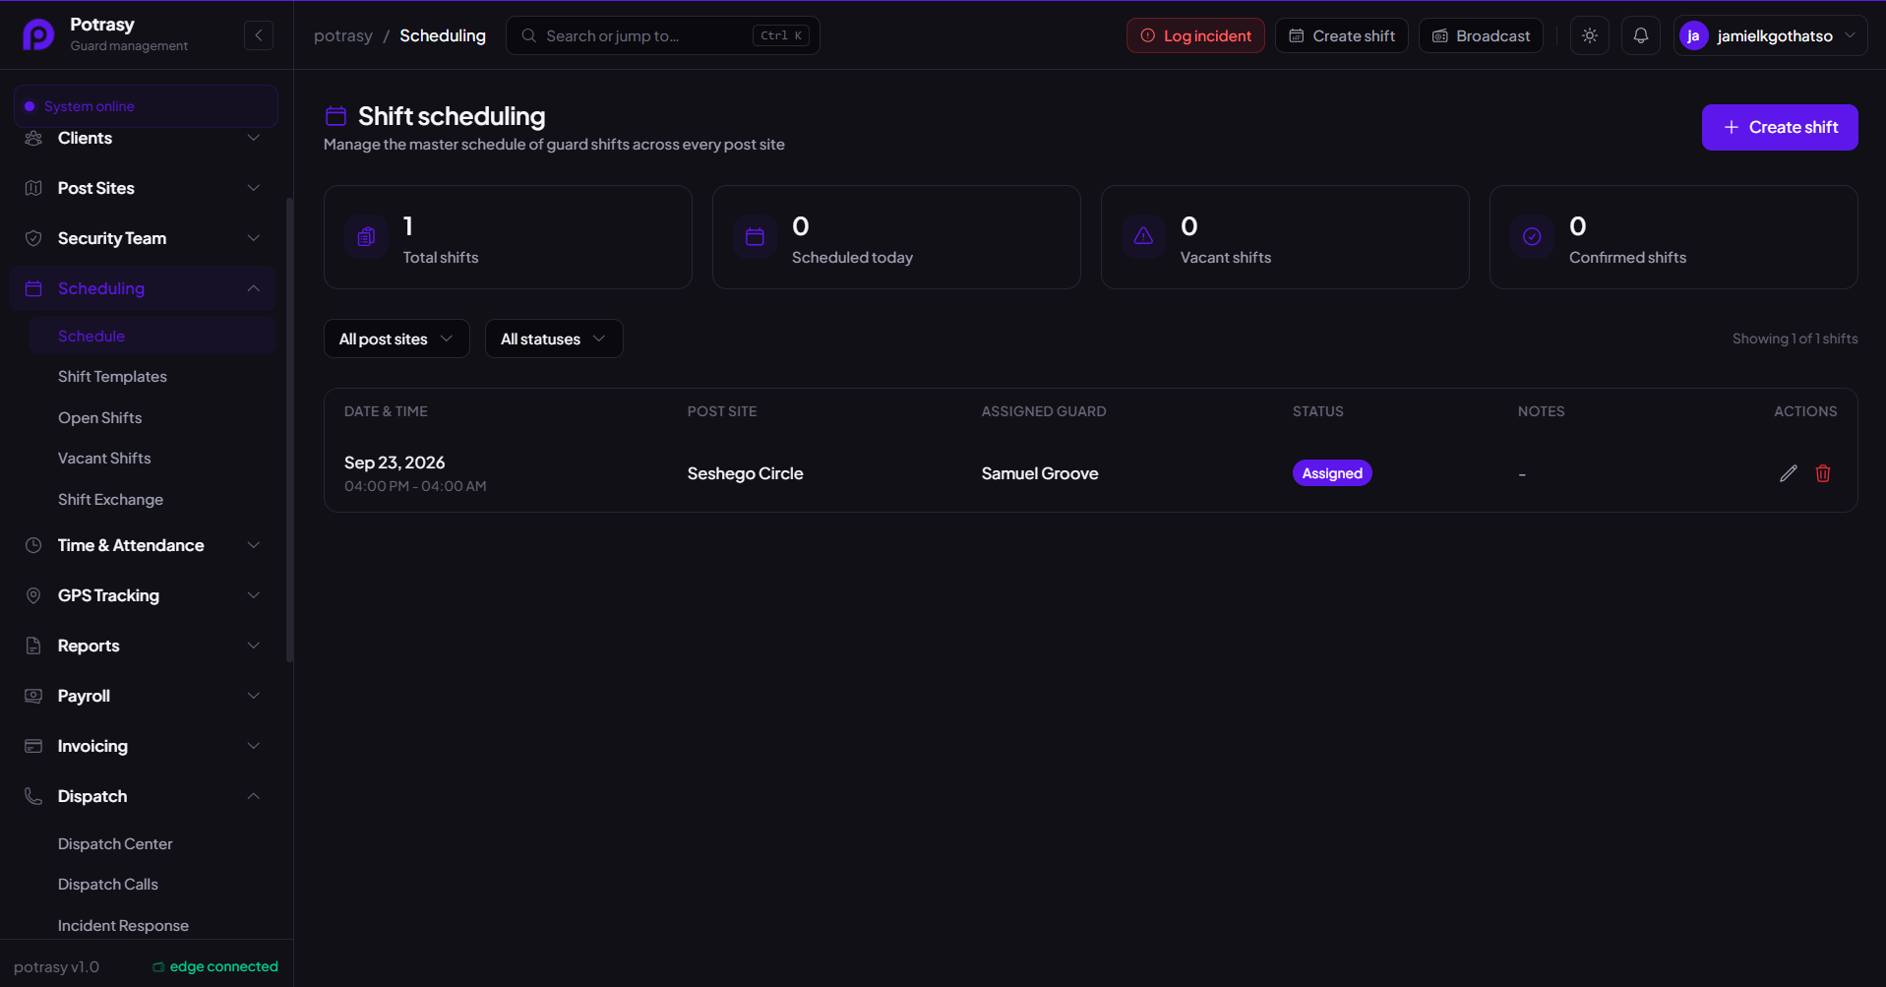Open the notifications bell

[1641, 35]
